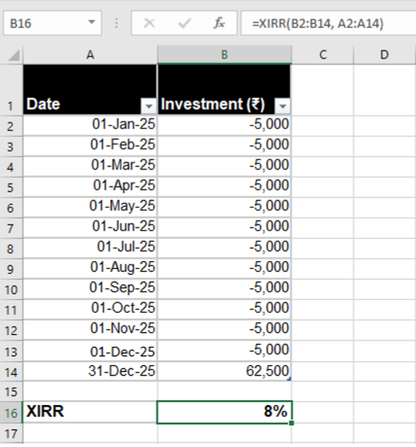This screenshot has width=416, height=447.
Task: Select row 9 header
Action: [11, 269]
